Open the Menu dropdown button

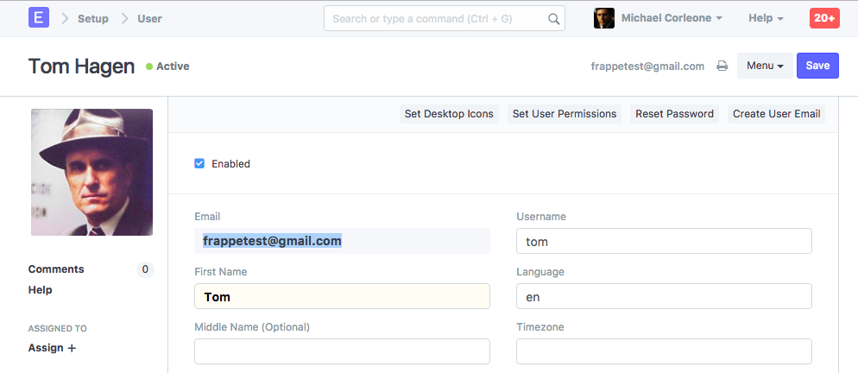(x=764, y=66)
